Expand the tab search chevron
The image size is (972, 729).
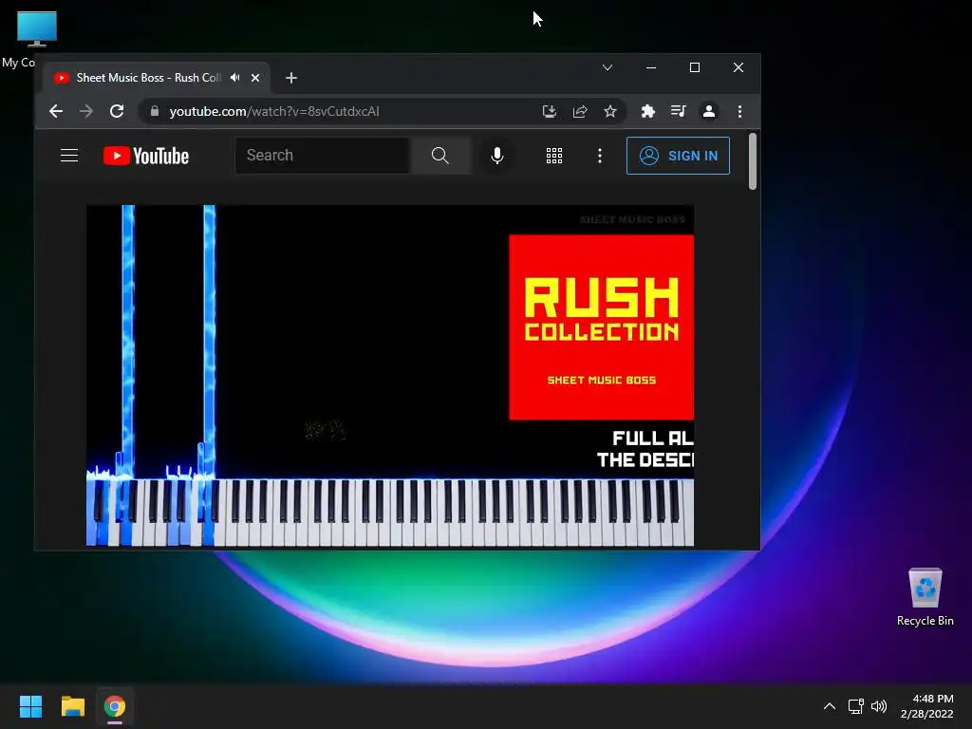(x=607, y=67)
